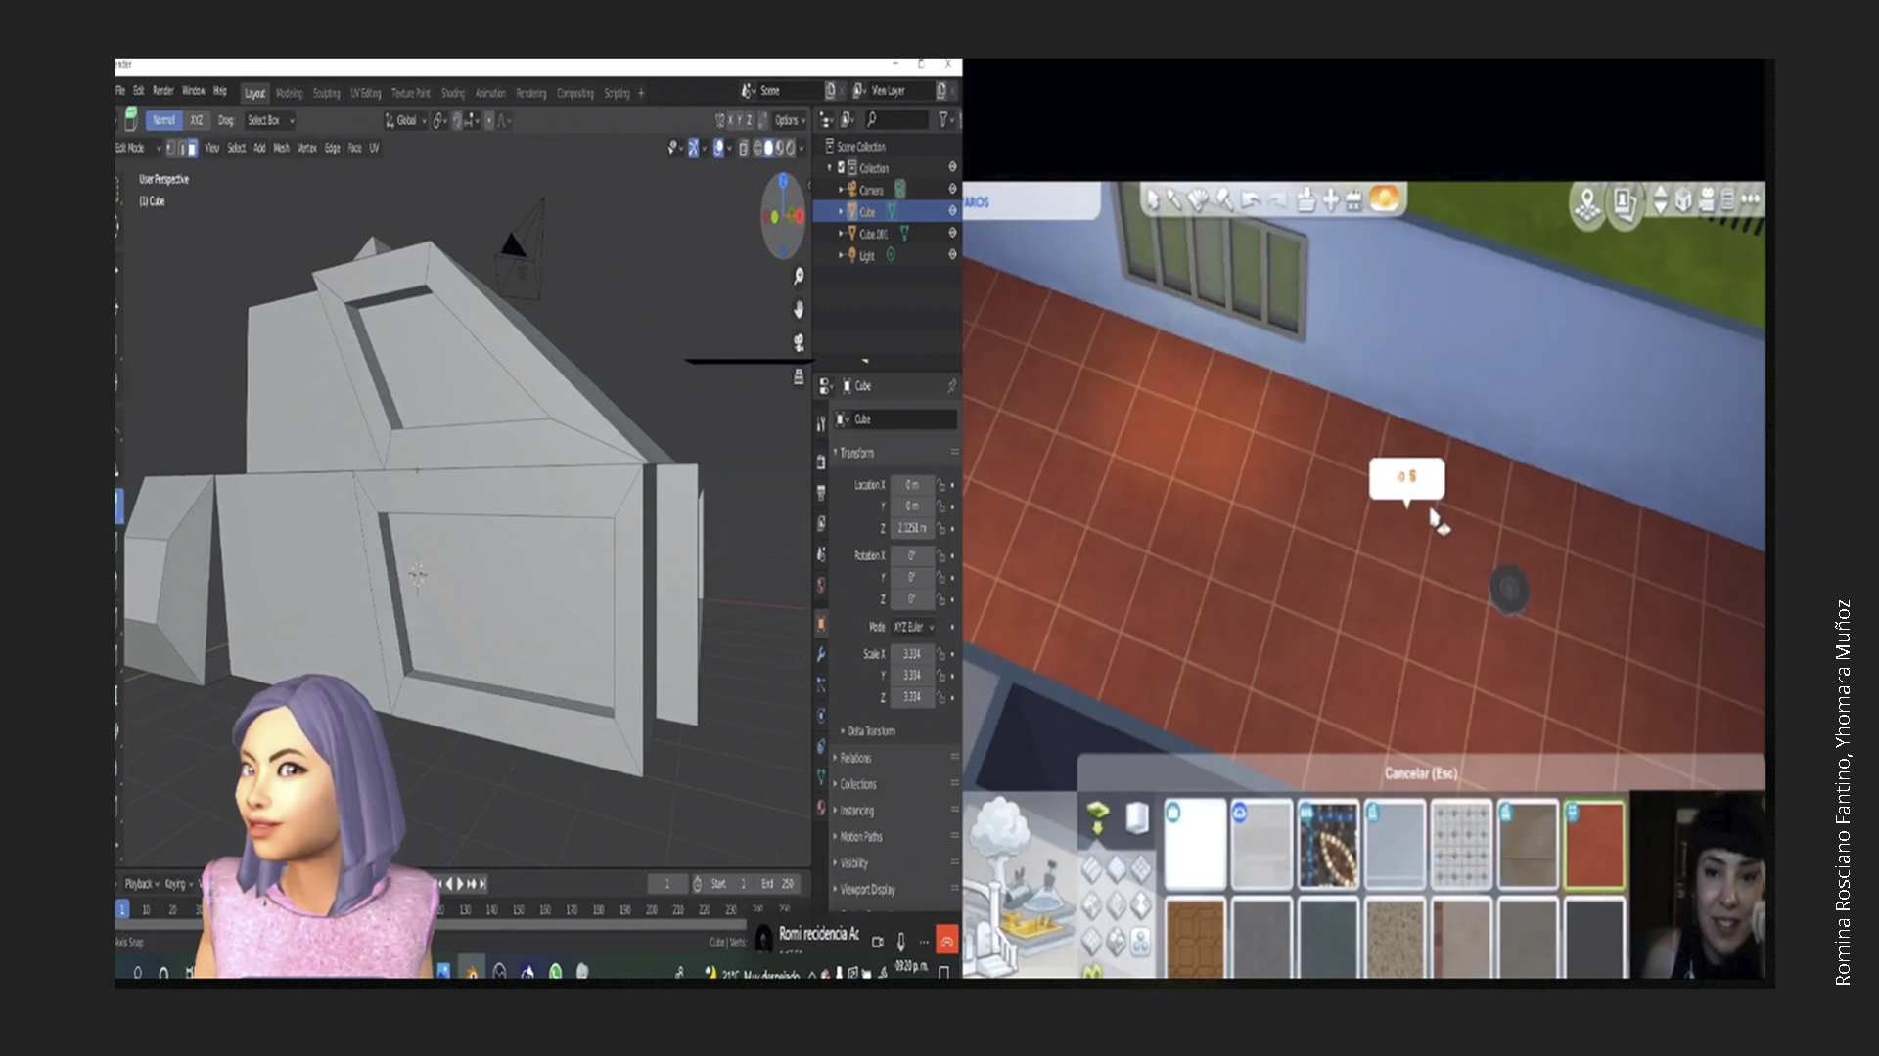This screenshot has height=1056, width=1879.
Task: Open the Options dropdown in viewport header
Action: coord(790,120)
